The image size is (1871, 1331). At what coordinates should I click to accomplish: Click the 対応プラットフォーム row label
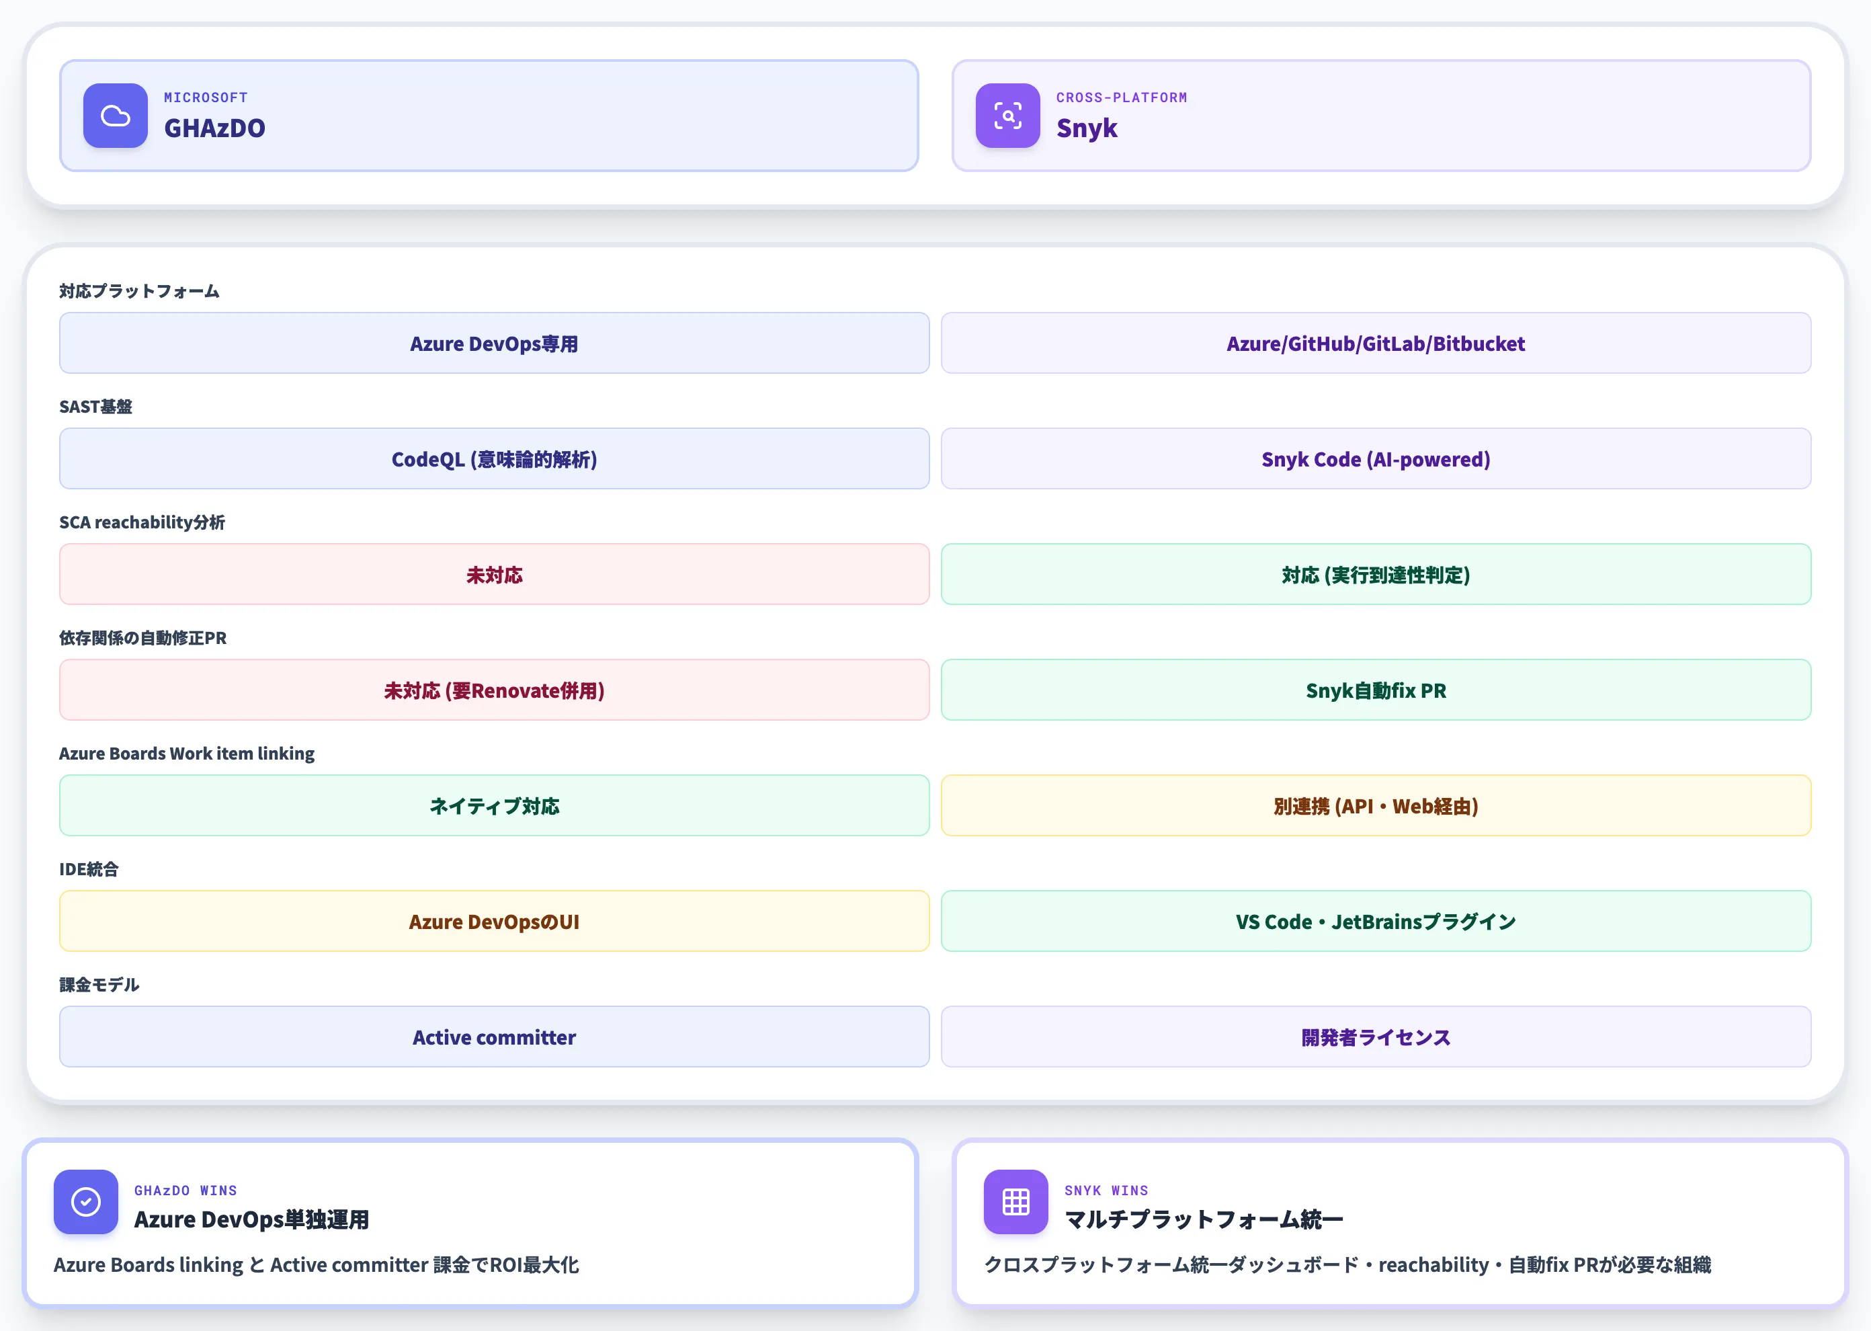[x=139, y=291]
